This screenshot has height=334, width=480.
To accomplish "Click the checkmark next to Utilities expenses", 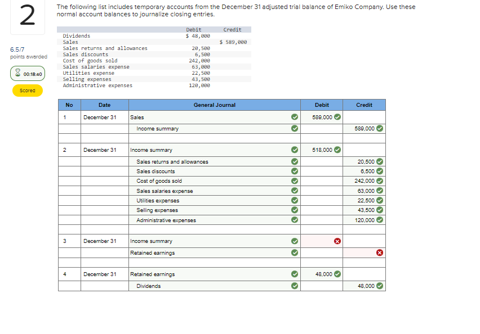I will 294,201.
